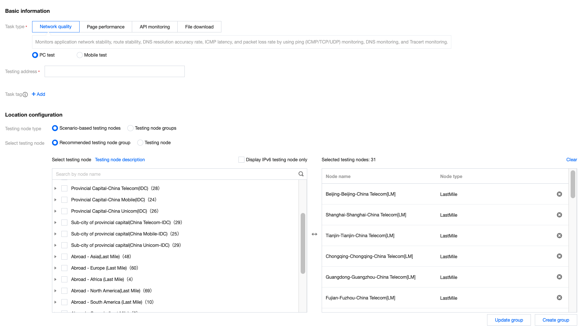Remove Tianjin-Tianjin-China Telecom[LM] node
The height and width of the screenshot is (331, 586).
(559, 235)
